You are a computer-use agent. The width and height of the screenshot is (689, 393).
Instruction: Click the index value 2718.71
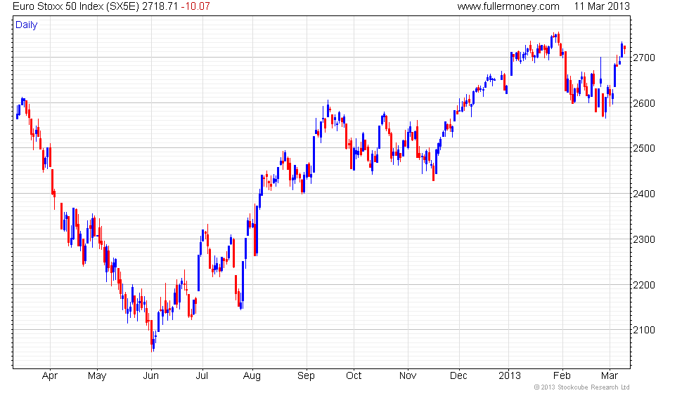click(160, 6)
